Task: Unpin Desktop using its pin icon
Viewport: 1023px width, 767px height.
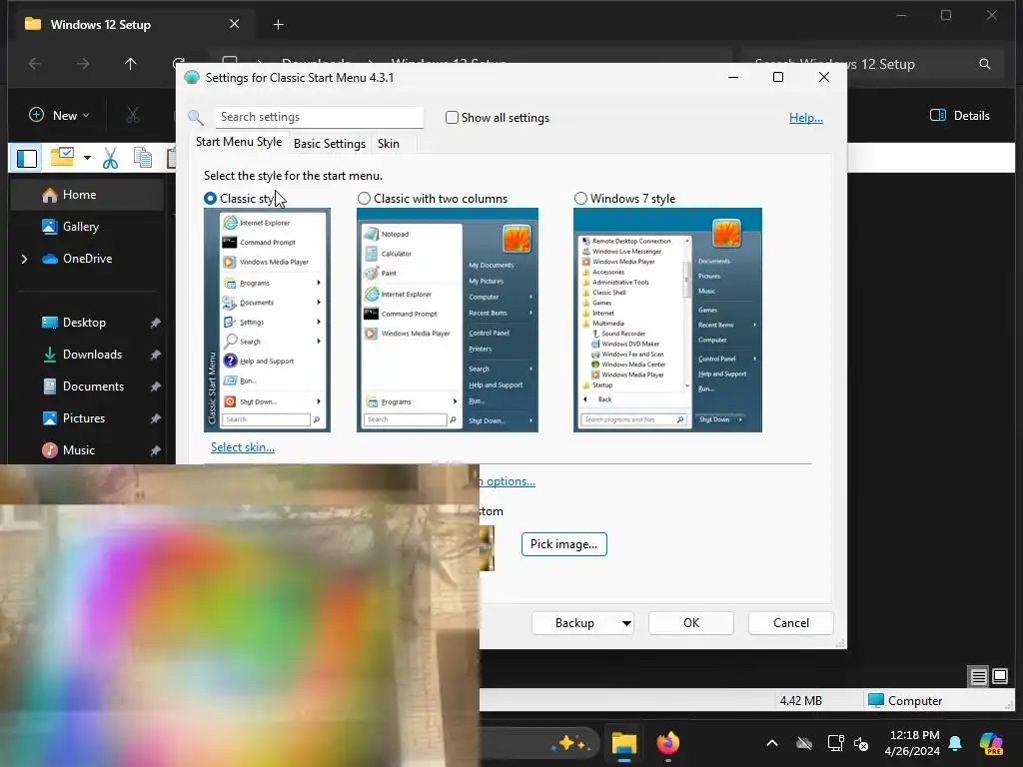Action: (155, 323)
